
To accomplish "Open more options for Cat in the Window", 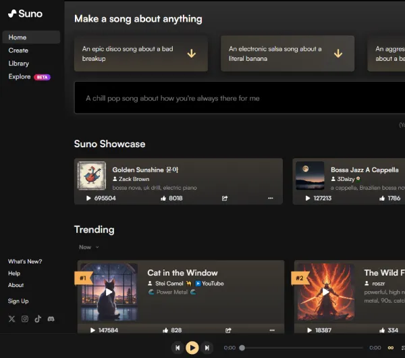I will pos(272,330).
